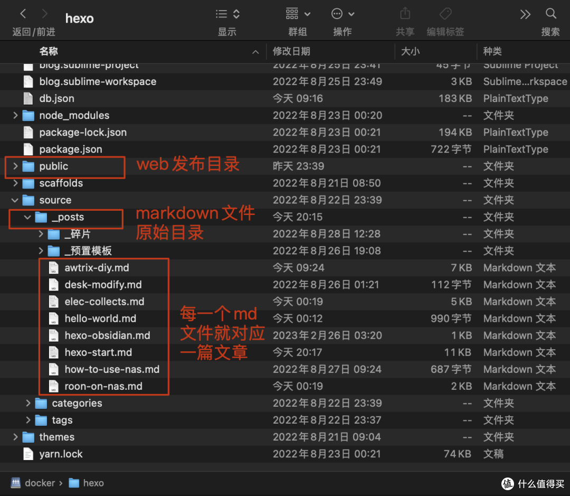Screen dimensions: 570x496
Task: Expand the public folder
Action: 14,166
